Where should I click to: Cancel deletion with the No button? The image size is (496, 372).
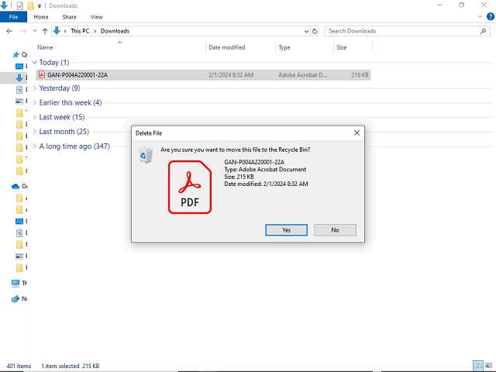pos(335,230)
